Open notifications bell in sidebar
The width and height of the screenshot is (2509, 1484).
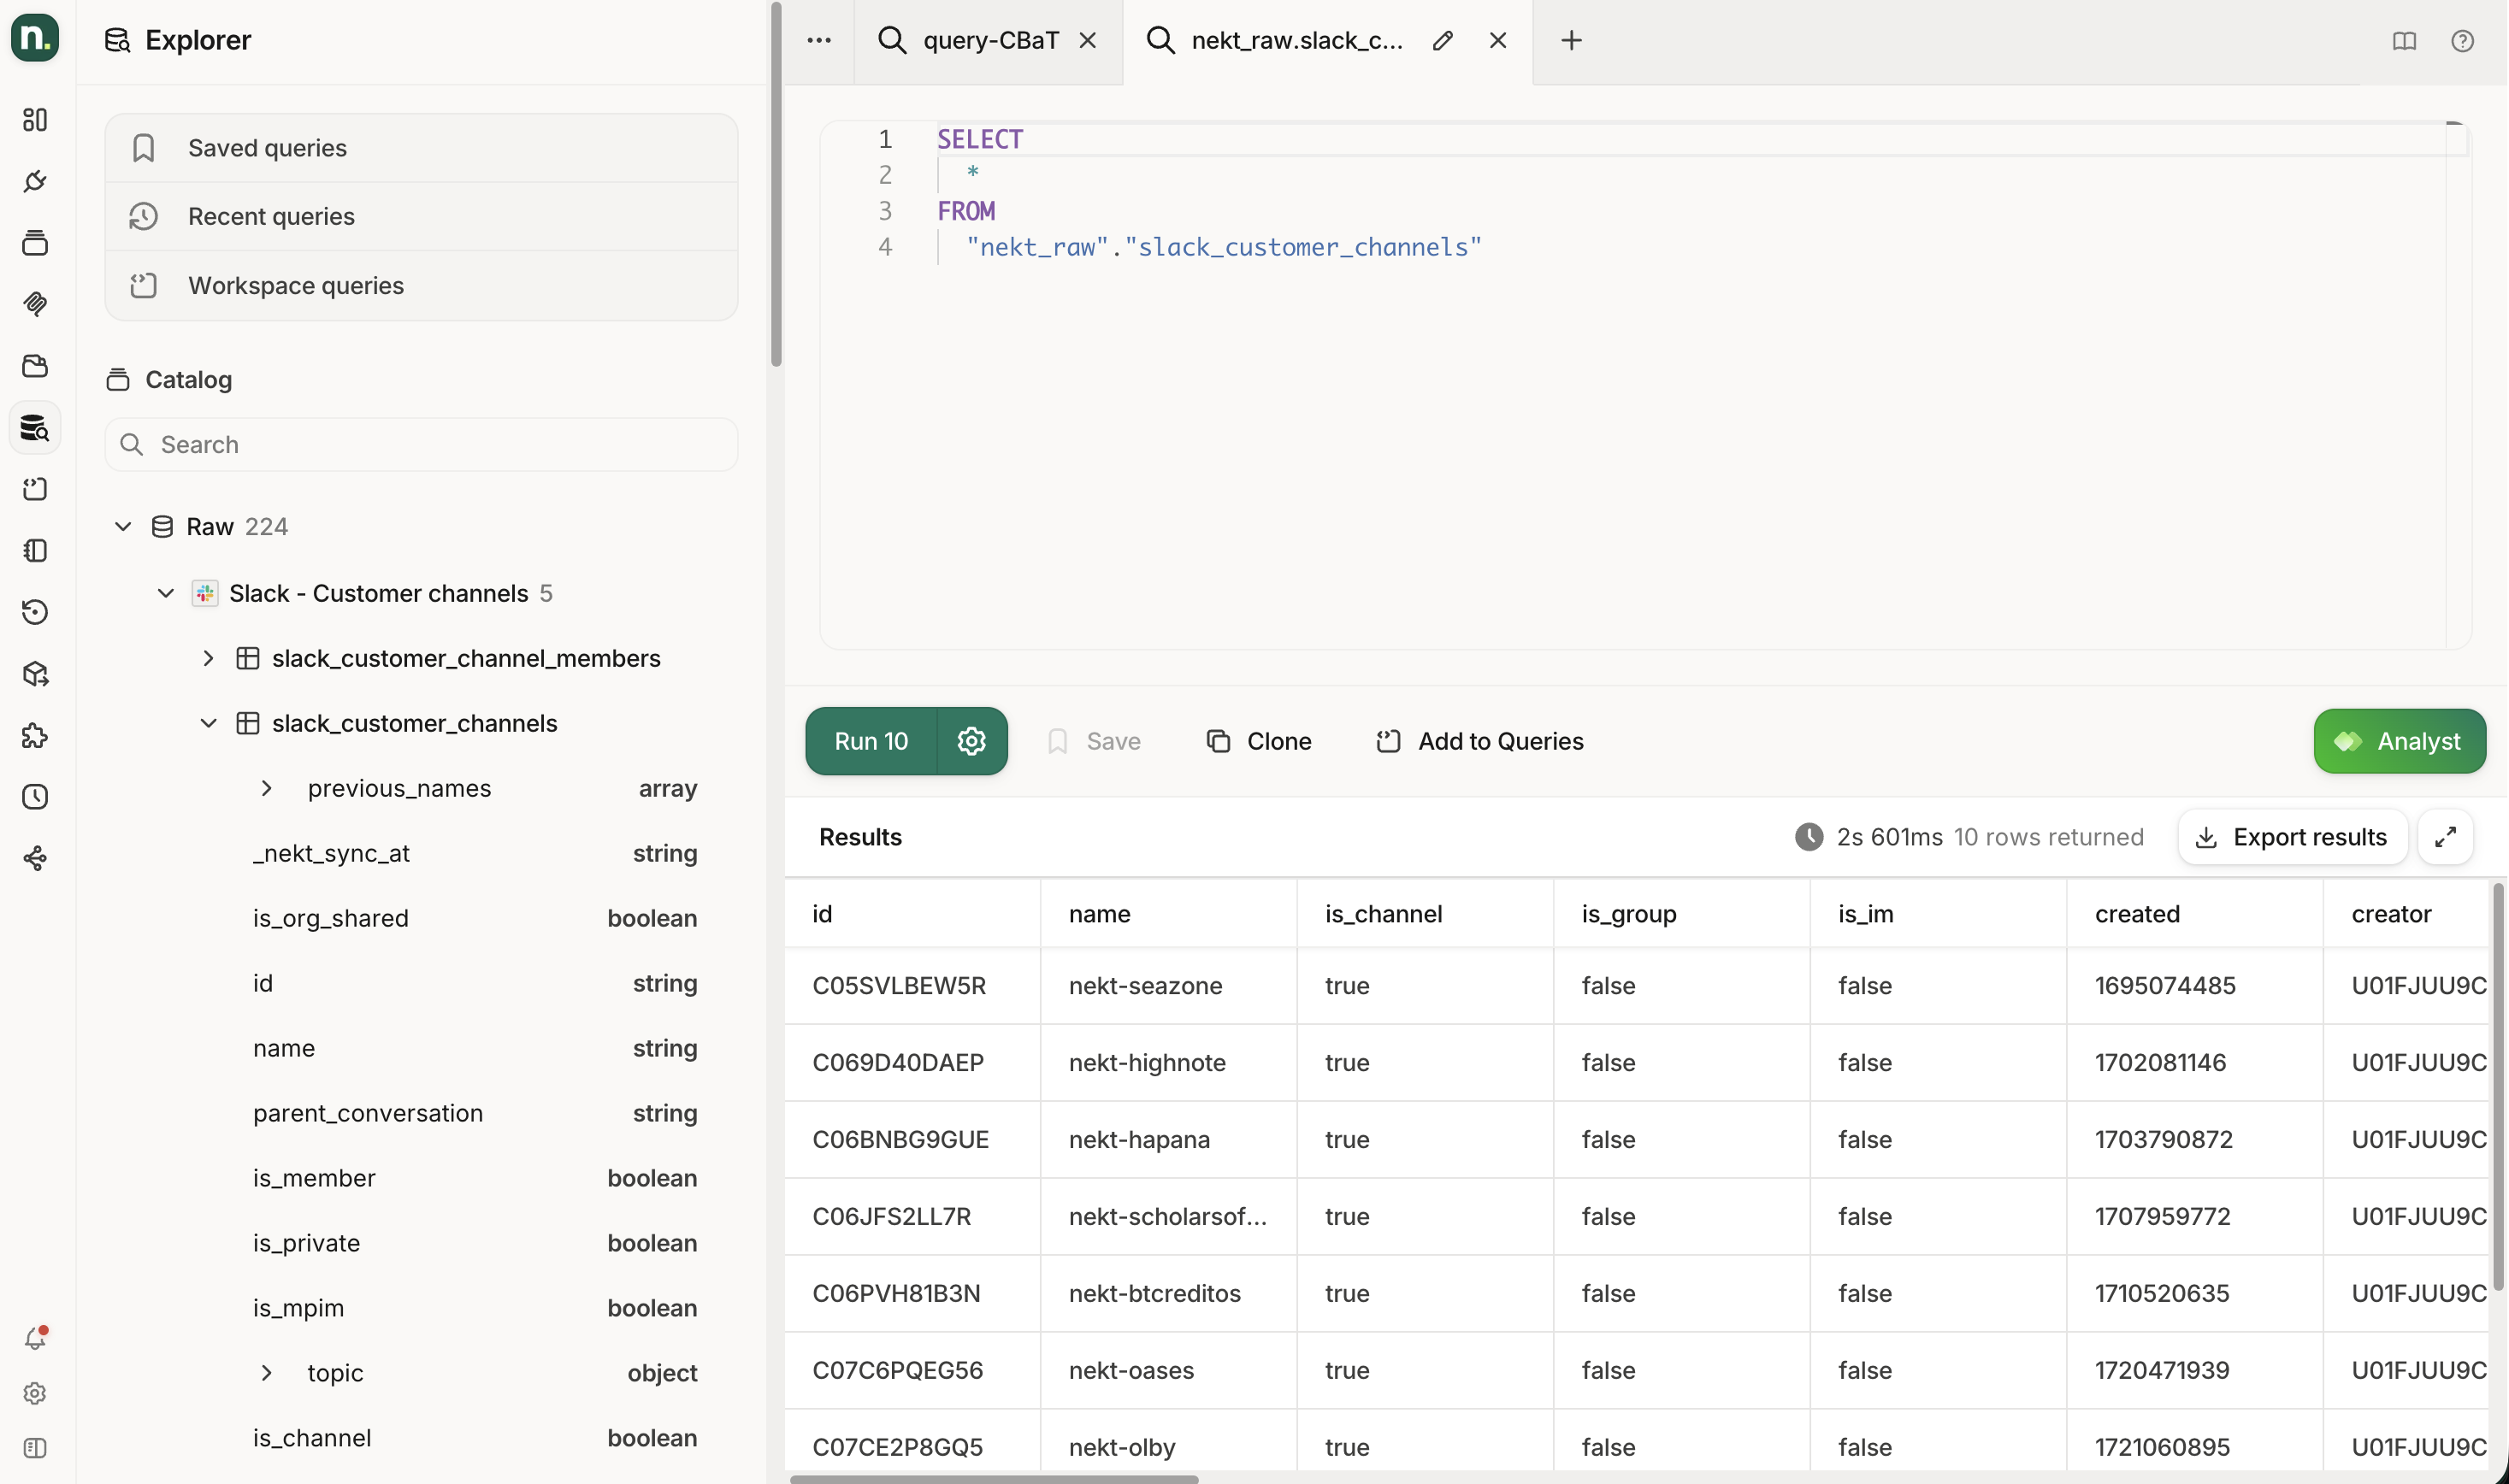pos(35,1338)
